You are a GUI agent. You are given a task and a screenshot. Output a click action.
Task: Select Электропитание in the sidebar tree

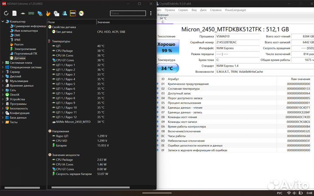tap(25, 49)
